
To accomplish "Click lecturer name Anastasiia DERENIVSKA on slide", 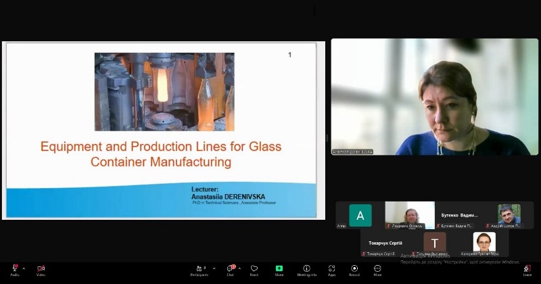I will click(x=228, y=197).
